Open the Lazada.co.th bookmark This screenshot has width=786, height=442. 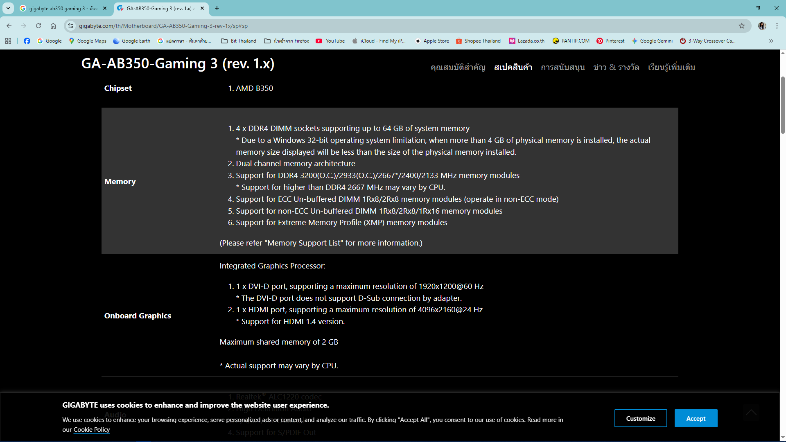[x=527, y=41]
